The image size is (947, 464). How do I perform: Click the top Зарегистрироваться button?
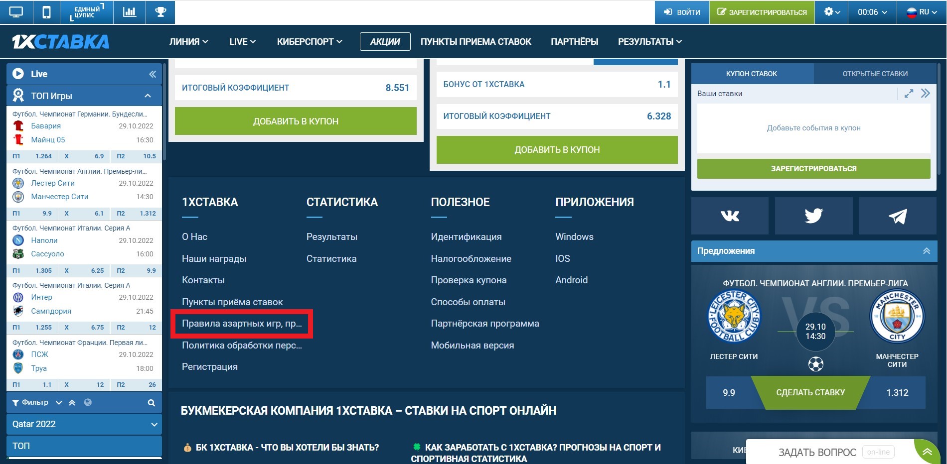[762, 12]
